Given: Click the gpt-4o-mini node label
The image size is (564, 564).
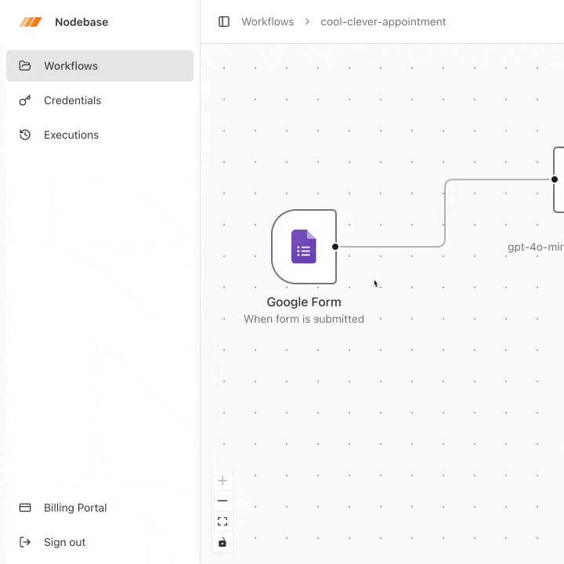Looking at the screenshot, I should point(536,247).
